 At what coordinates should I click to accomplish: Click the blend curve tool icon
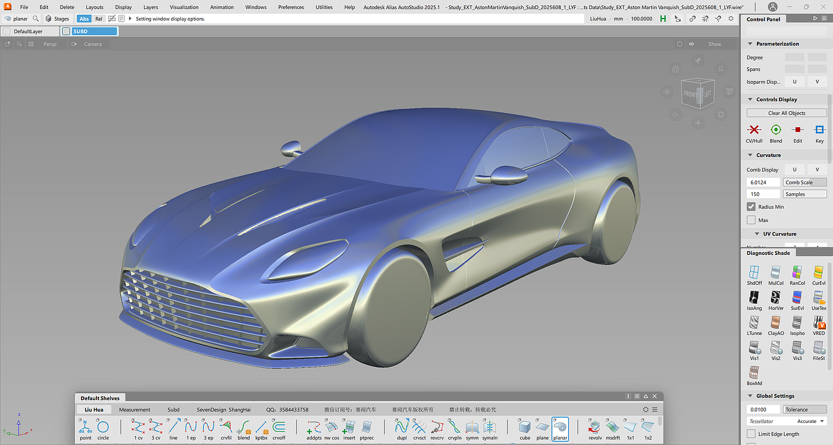pyautogui.click(x=243, y=427)
